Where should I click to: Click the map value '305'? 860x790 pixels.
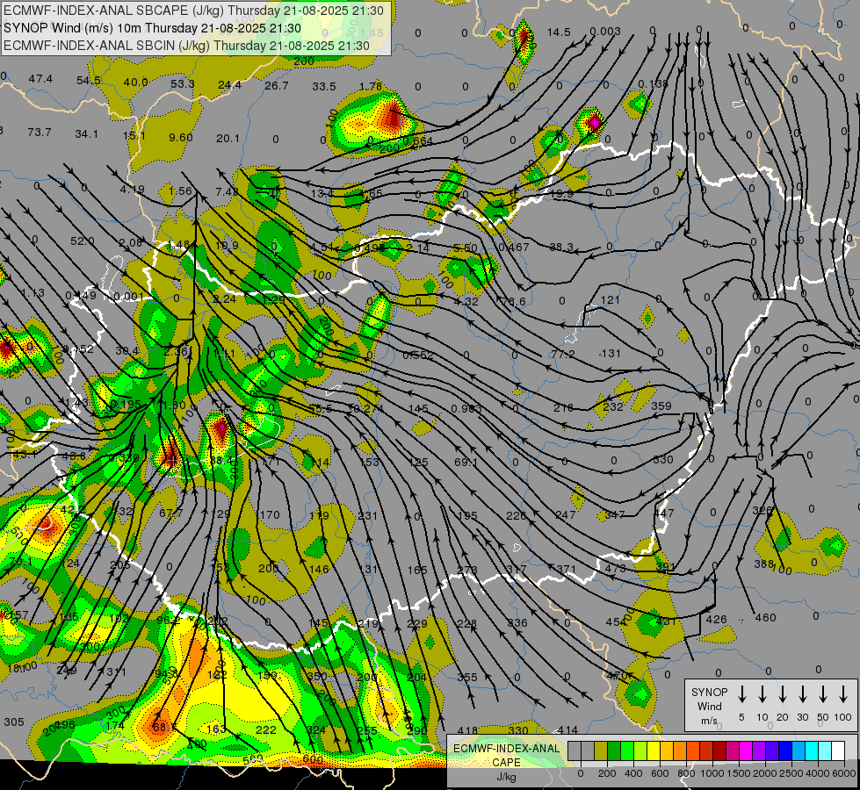pos(14,722)
